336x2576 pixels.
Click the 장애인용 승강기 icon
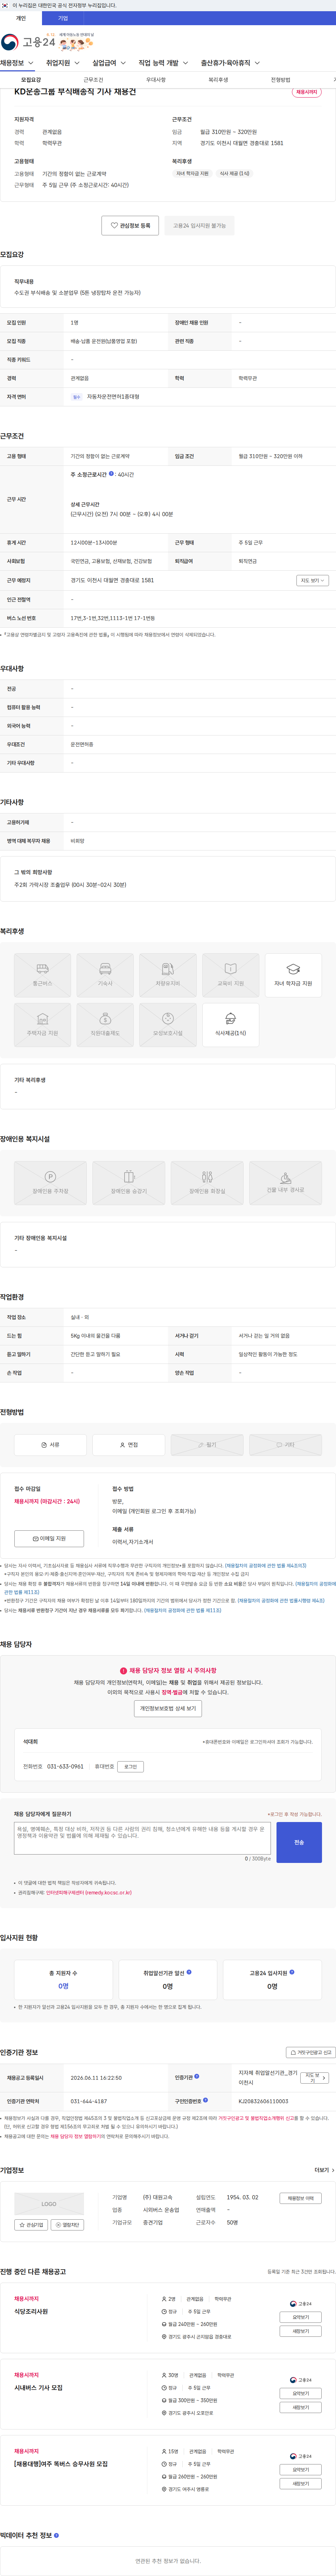pyautogui.click(x=129, y=1183)
